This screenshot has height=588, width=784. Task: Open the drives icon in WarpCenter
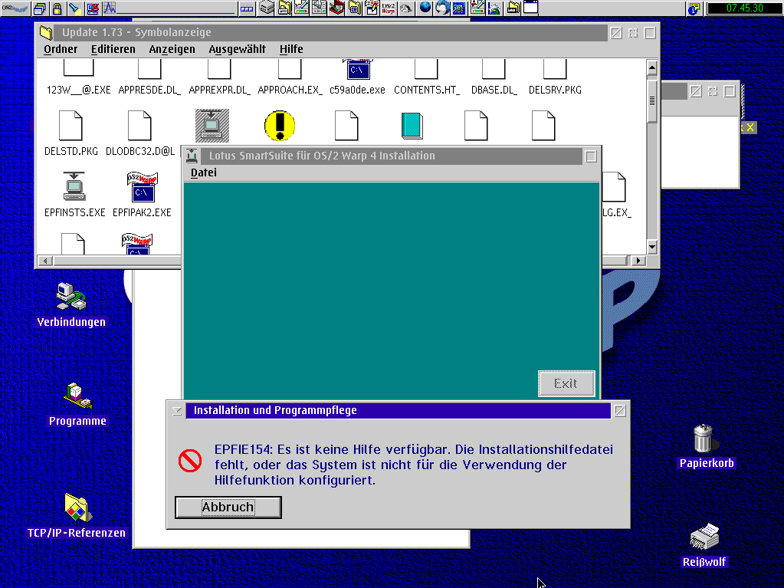(x=267, y=8)
